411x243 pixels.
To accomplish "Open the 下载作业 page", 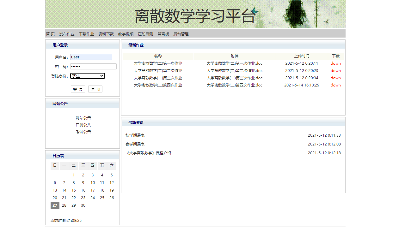I will (87, 34).
